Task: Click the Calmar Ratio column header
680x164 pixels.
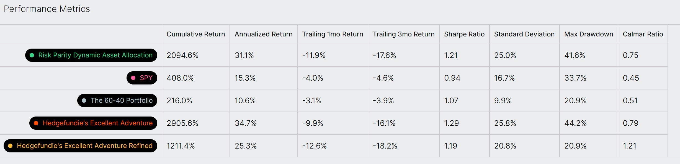Action: (643, 34)
